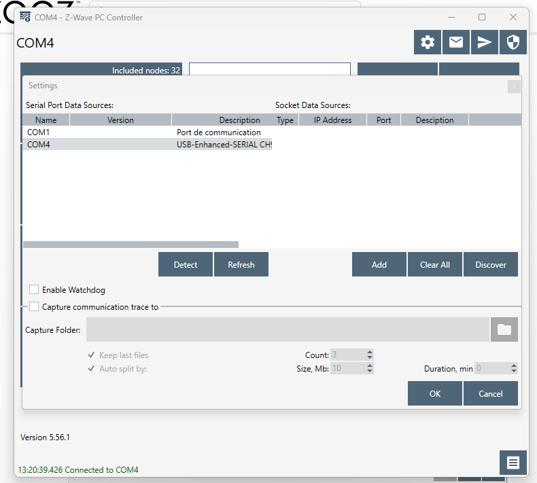This screenshot has height=483, width=537.
Task: Select the COM4 serial port row
Action: (147, 145)
